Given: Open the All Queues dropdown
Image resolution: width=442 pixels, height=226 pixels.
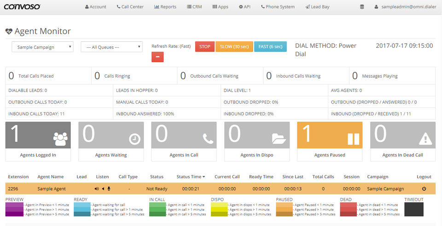Looking at the screenshot, I should click(x=111, y=47).
